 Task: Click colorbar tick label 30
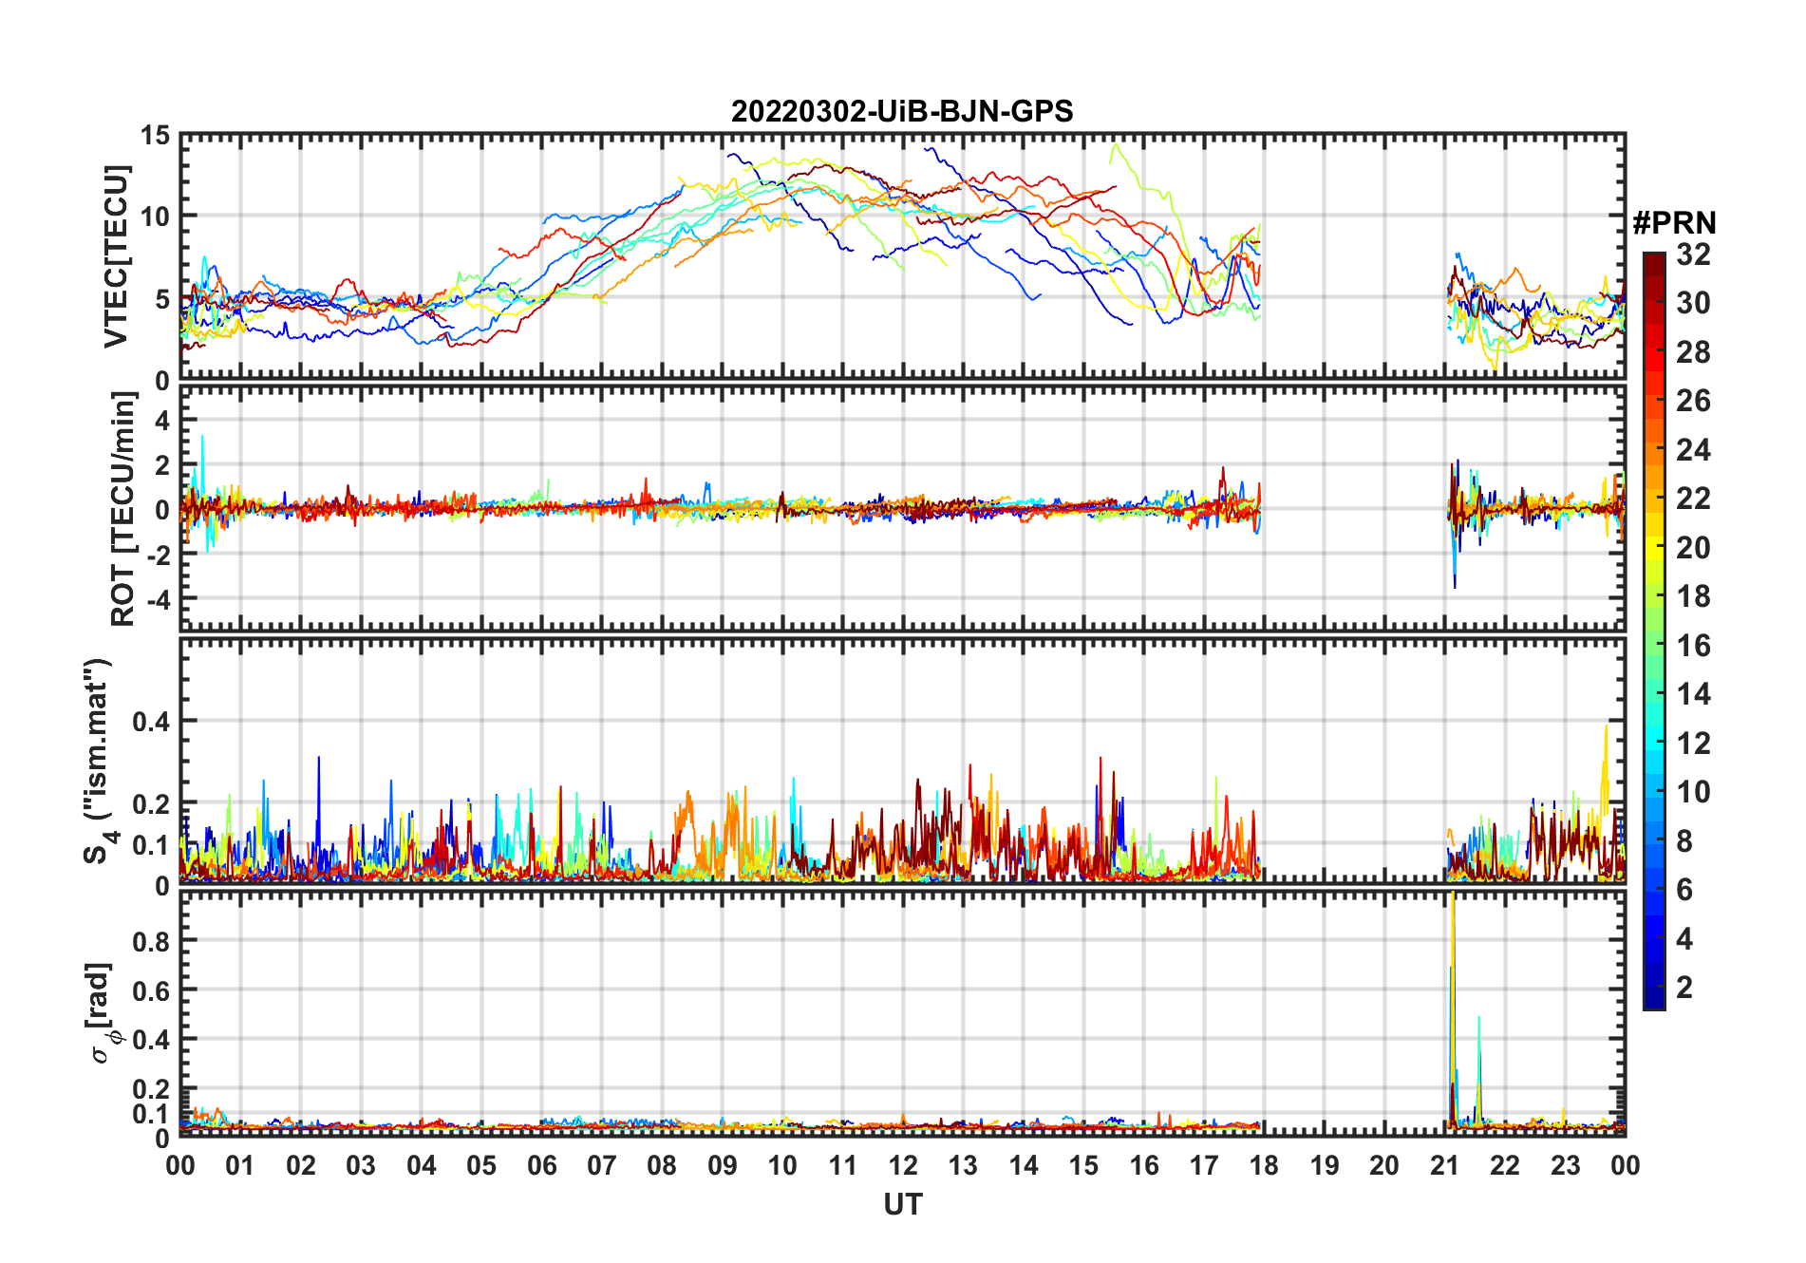[x=1693, y=303]
